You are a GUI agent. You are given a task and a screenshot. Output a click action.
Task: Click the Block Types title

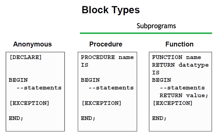click(x=111, y=10)
